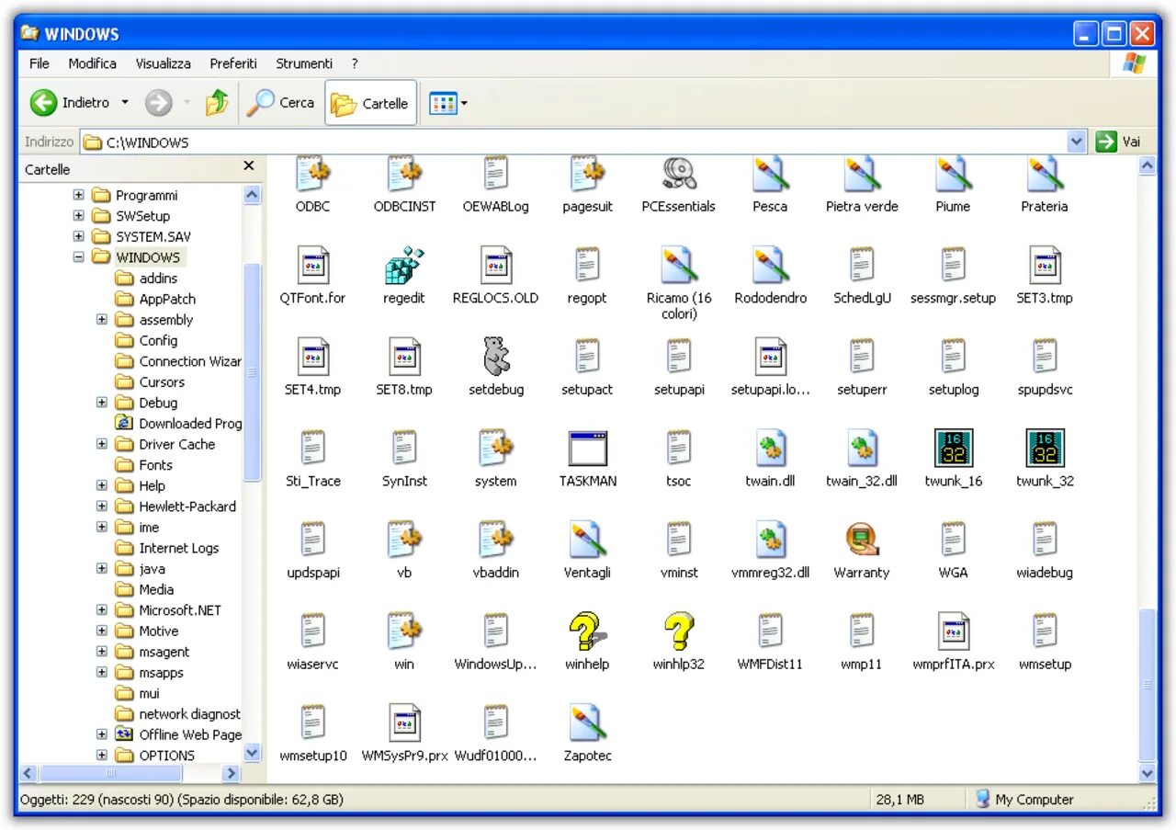Open the Strumenti menu
The width and height of the screenshot is (1176, 830).
pos(304,63)
